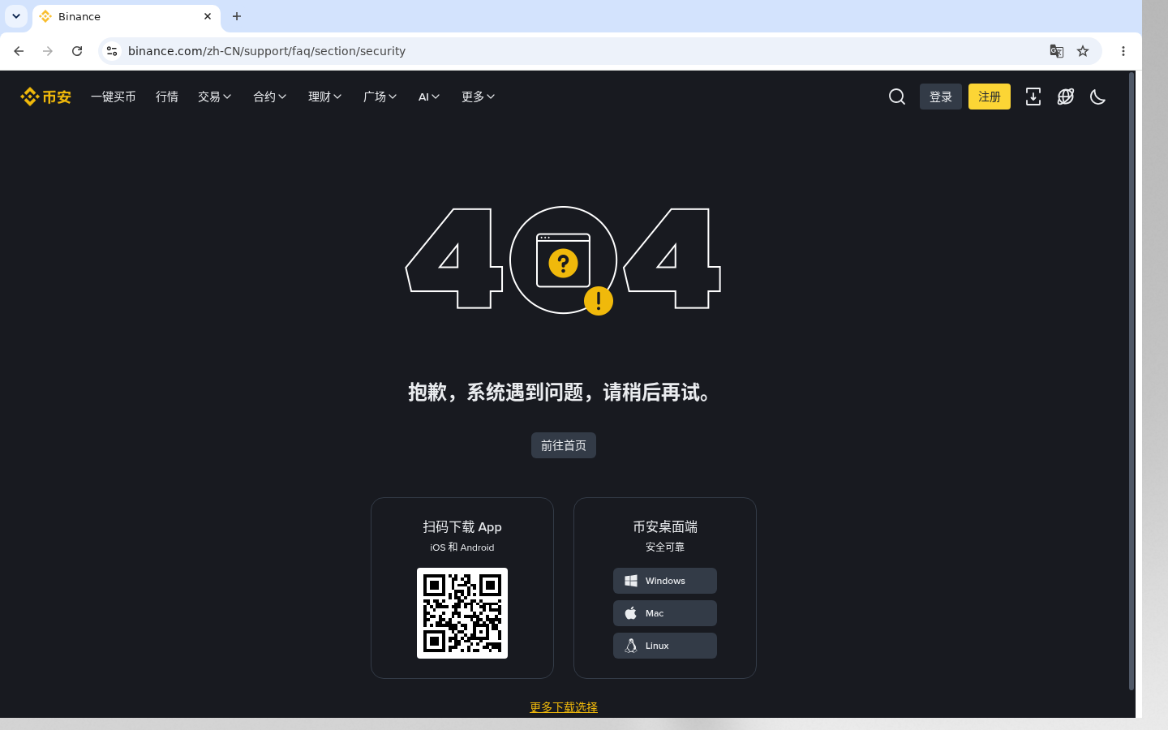The width and height of the screenshot is (1168, 730).
Task: Reload the page with refresh icon
Action: [x=77, y=51]
